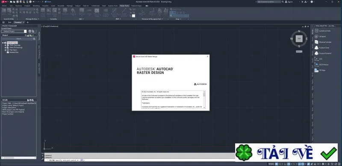This screenshot has height=166, width=342.
Task: Open the WCS dropdown below ViewCube
Action: coord(299,51)
